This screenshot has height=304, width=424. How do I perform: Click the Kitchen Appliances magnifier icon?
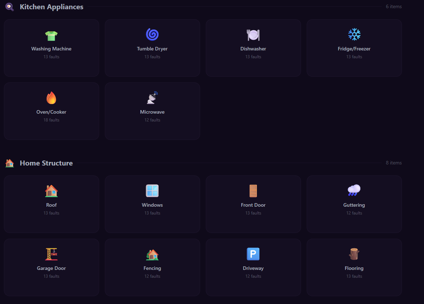coord(9,7)
